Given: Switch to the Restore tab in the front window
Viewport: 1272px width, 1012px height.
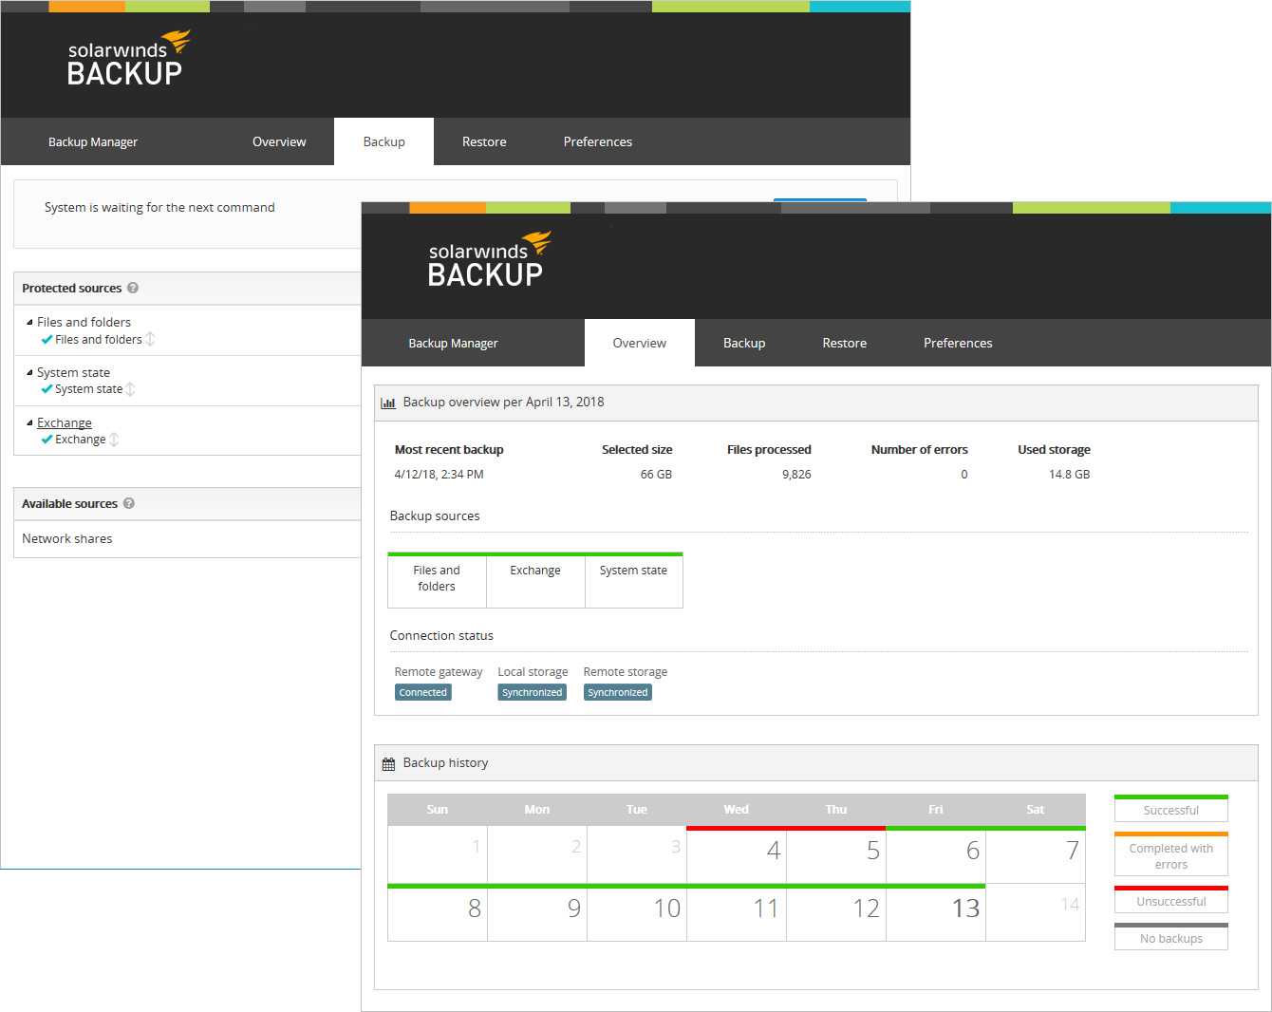Looking at the screenshot, I should click(845, 343).
